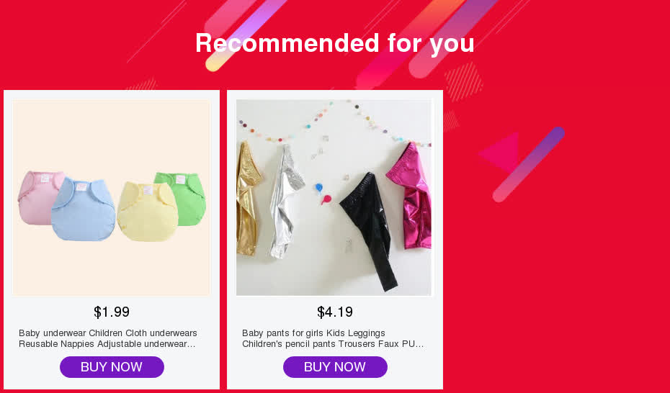Click the Recommended for you heading
This screenshot has width=670, height=393.
[x=334, y=42]
